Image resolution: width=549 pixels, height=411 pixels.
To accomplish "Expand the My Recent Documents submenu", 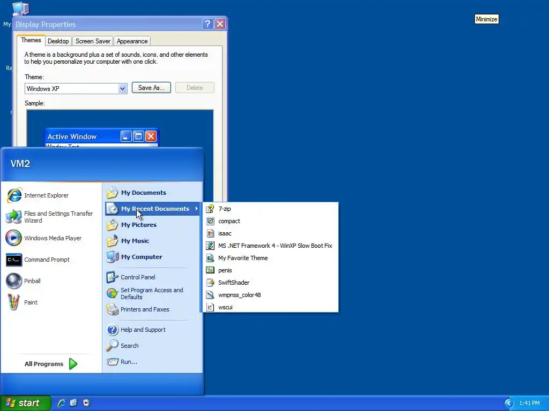I will [x=153, y=209].
